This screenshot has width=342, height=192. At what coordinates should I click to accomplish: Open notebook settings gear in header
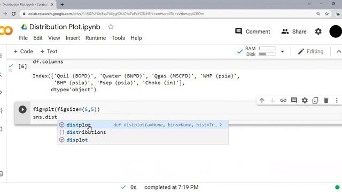[x=318, y=31]
